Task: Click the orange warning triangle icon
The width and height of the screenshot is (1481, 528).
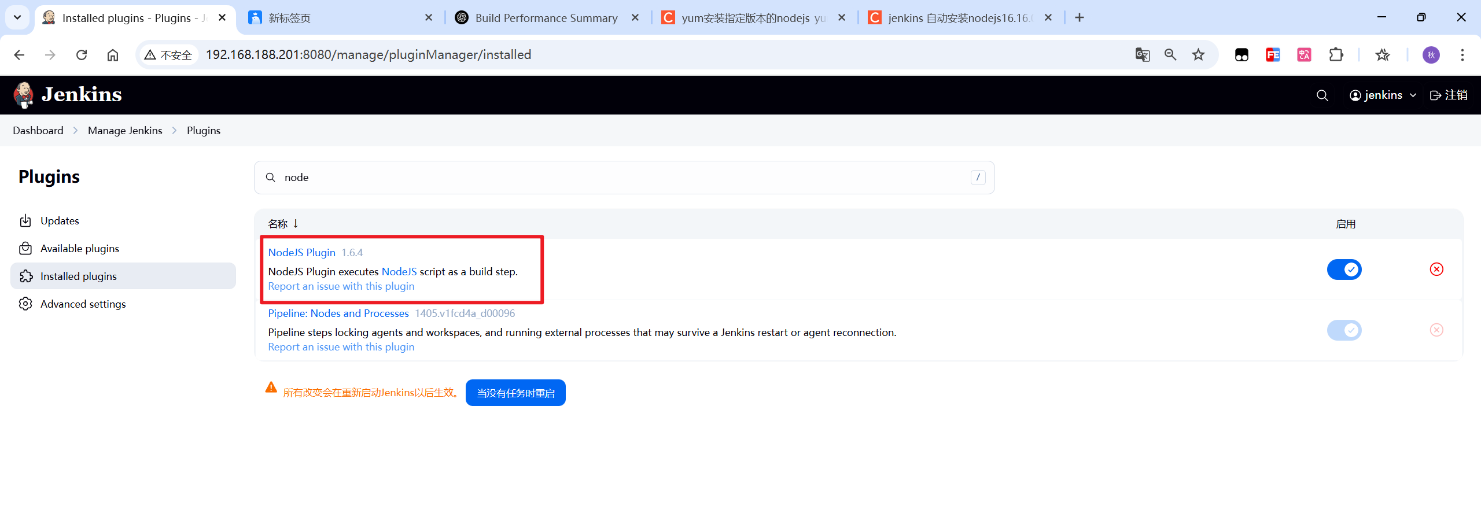Action: click(271, 387)
